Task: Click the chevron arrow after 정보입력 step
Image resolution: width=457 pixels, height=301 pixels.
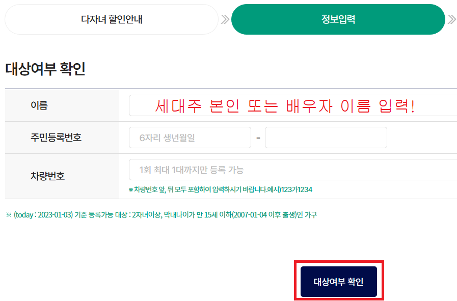Action: [x=451, y=19]
